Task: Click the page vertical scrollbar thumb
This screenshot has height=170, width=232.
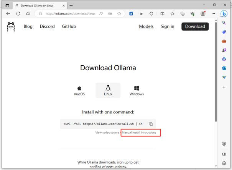Action: tap(216, 72)
